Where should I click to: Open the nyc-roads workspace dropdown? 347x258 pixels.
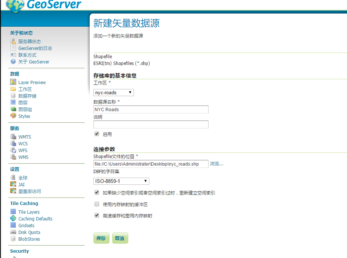tap(114, 92)
